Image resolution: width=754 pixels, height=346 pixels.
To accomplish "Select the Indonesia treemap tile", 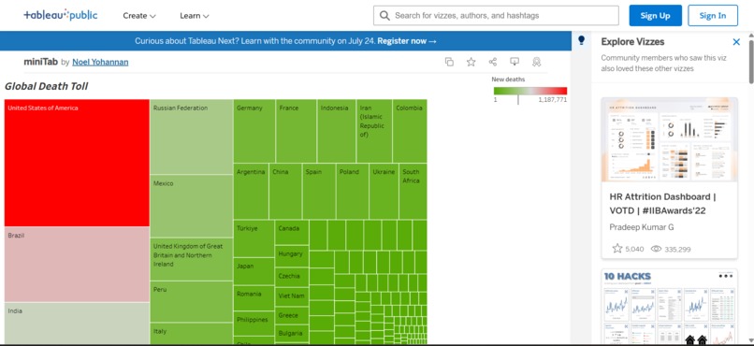I will point(337,131).
